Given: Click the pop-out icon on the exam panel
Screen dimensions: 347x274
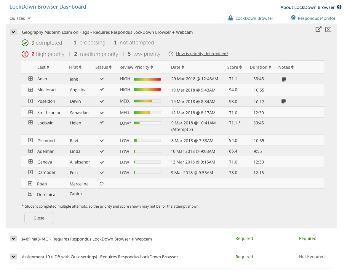Looking at the screenshot, I should point(318,29).
